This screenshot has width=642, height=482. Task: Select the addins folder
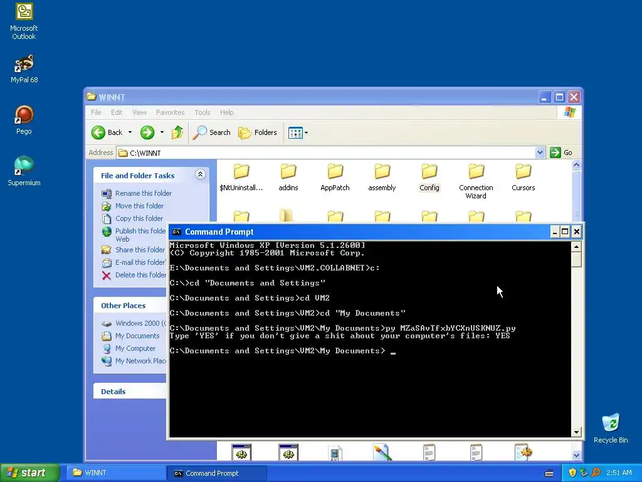[288, 177]
